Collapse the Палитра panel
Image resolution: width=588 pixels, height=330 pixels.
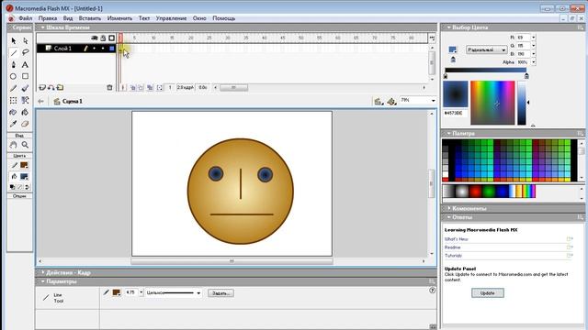pos(449,134)
